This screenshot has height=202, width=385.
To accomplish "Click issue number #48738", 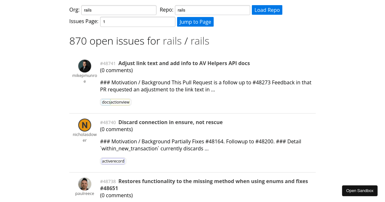I will coord(108,181).
